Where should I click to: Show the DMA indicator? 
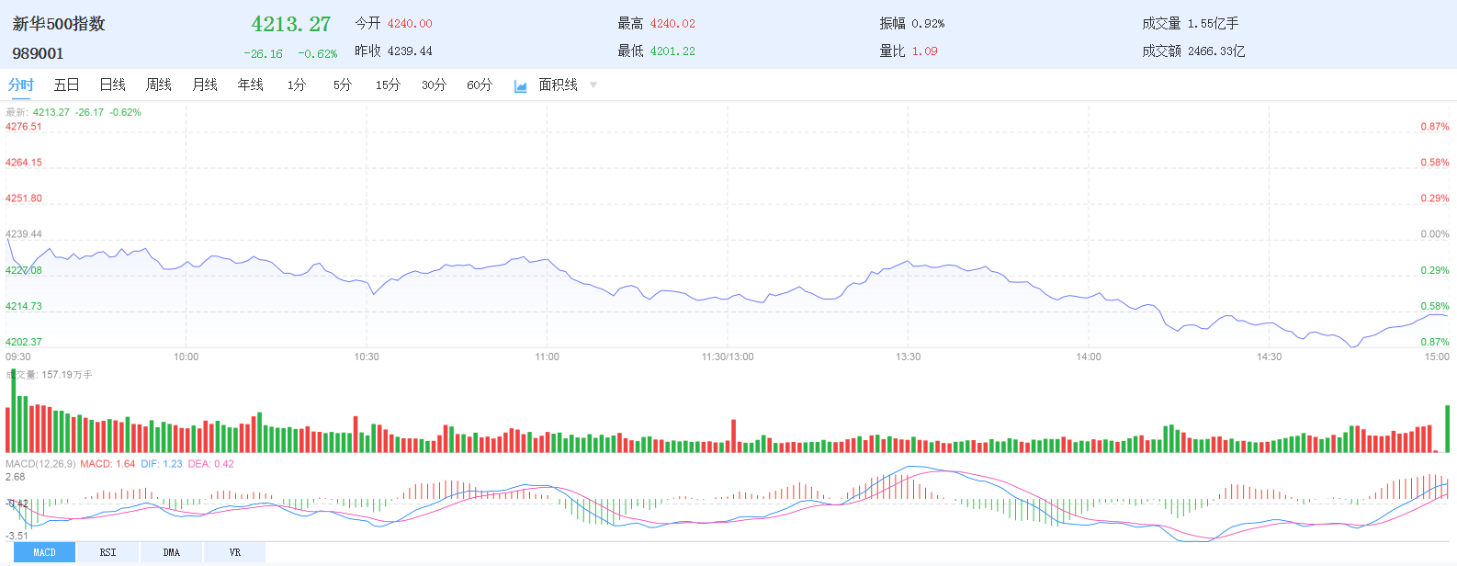pyautogui.click(x=171, y=552)
